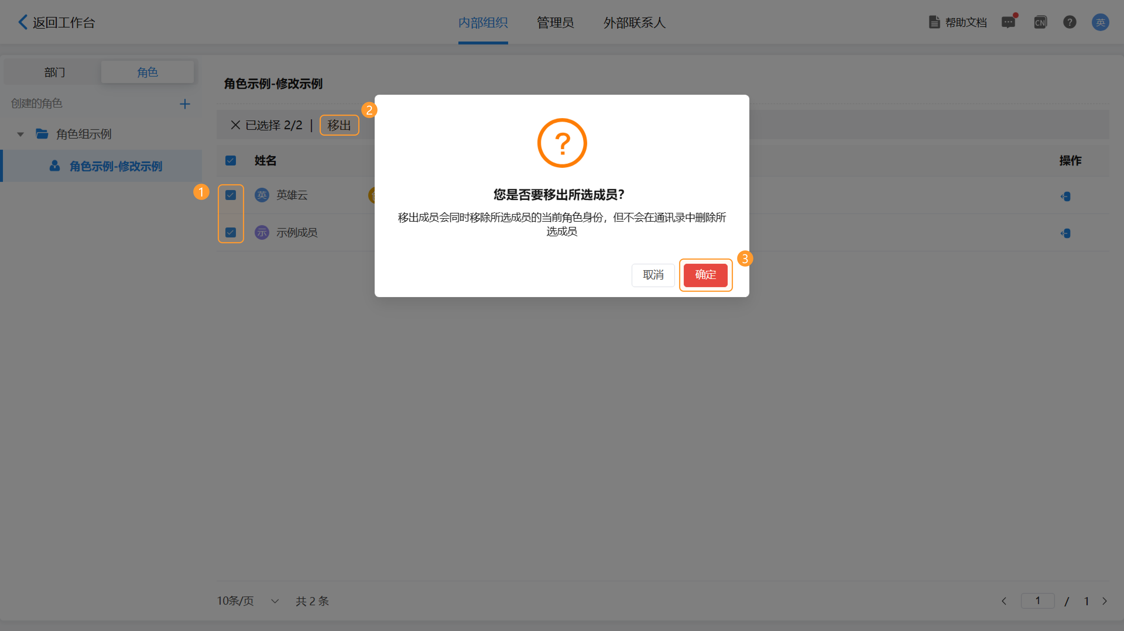Switch to the 管理员 tab
This screenshot has height=631, width=1124.
(555, 23)
